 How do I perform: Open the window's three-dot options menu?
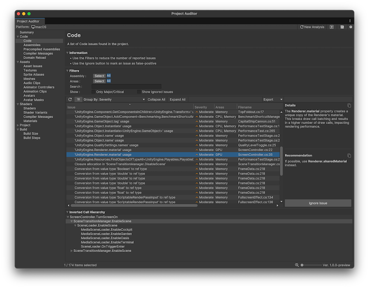pyautogui.click(x=350, y=21)
